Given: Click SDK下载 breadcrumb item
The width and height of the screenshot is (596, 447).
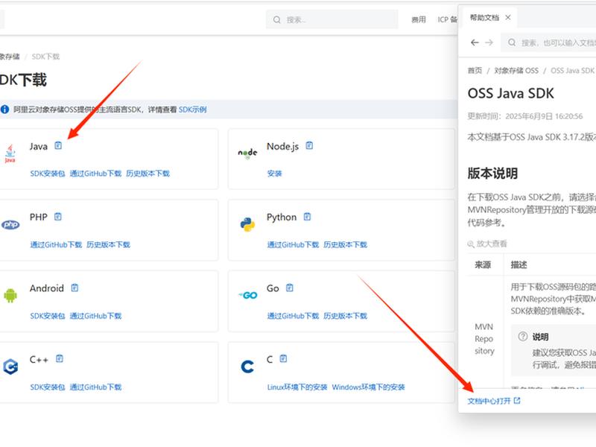Looking at the screenshot, I should [45, 57].
